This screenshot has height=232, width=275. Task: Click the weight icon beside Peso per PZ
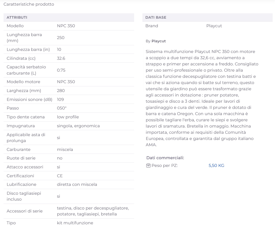point(148,165)
